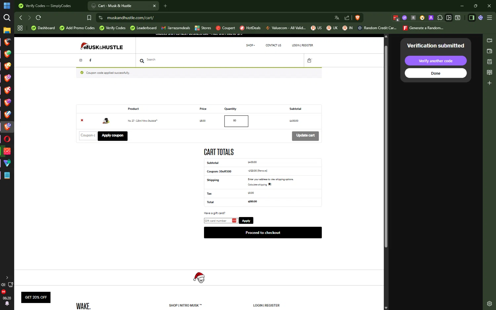Open the No. 27 - 2.5ml Nitro Stubbie link
496x310 pixels.
[x=143, y=121]
